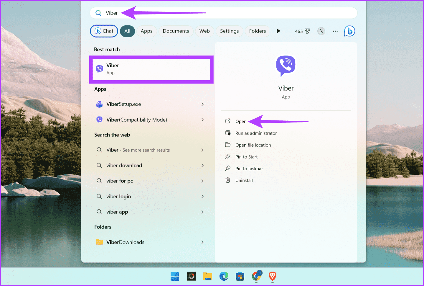Choose Open in the Viber preview pane

click(x=241, y=121)
